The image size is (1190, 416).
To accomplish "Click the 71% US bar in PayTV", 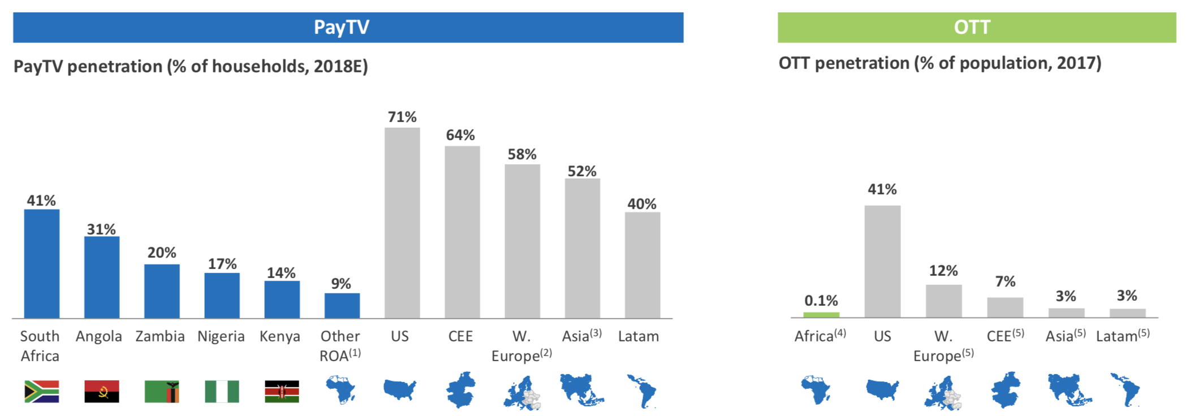I will coord(402,223).
